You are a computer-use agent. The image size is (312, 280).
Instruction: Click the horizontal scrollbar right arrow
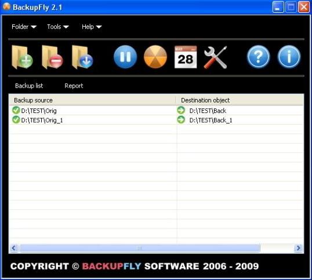click(x=299, y=248)
